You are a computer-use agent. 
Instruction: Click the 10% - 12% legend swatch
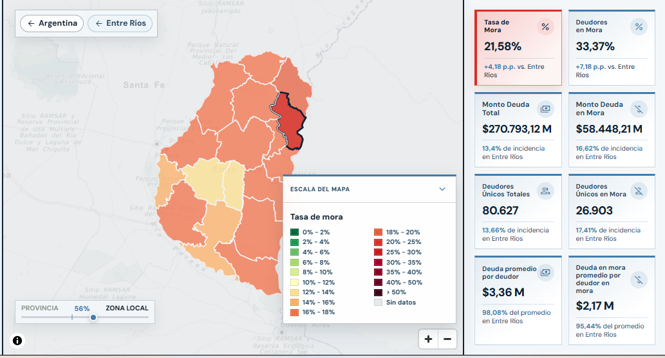pyautogui.click(x=294, y=282)
